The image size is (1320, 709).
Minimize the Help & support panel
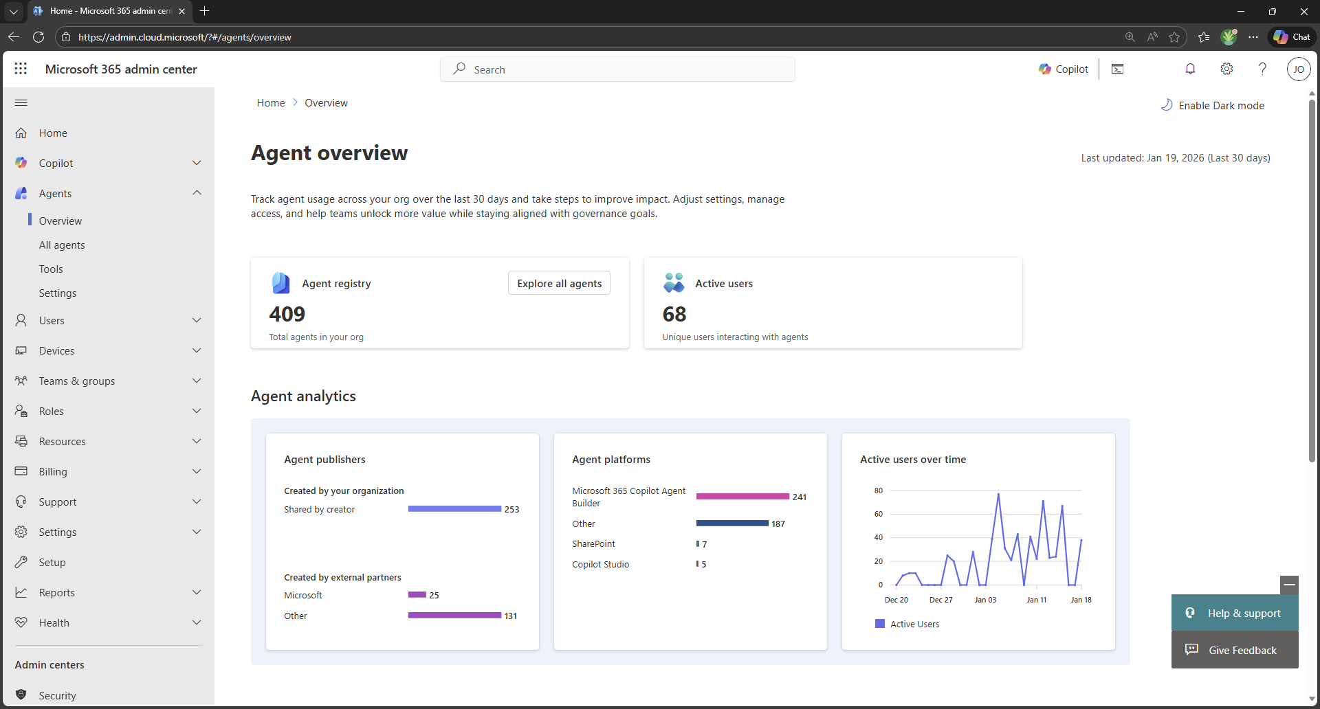coord(1289,585)
